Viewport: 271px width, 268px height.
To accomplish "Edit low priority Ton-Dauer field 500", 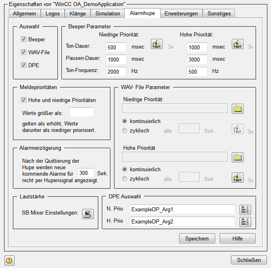I will click(116, 47).
